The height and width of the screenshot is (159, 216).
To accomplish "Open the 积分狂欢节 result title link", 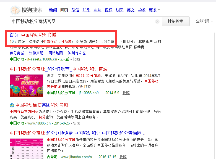I will pos(59,69).
